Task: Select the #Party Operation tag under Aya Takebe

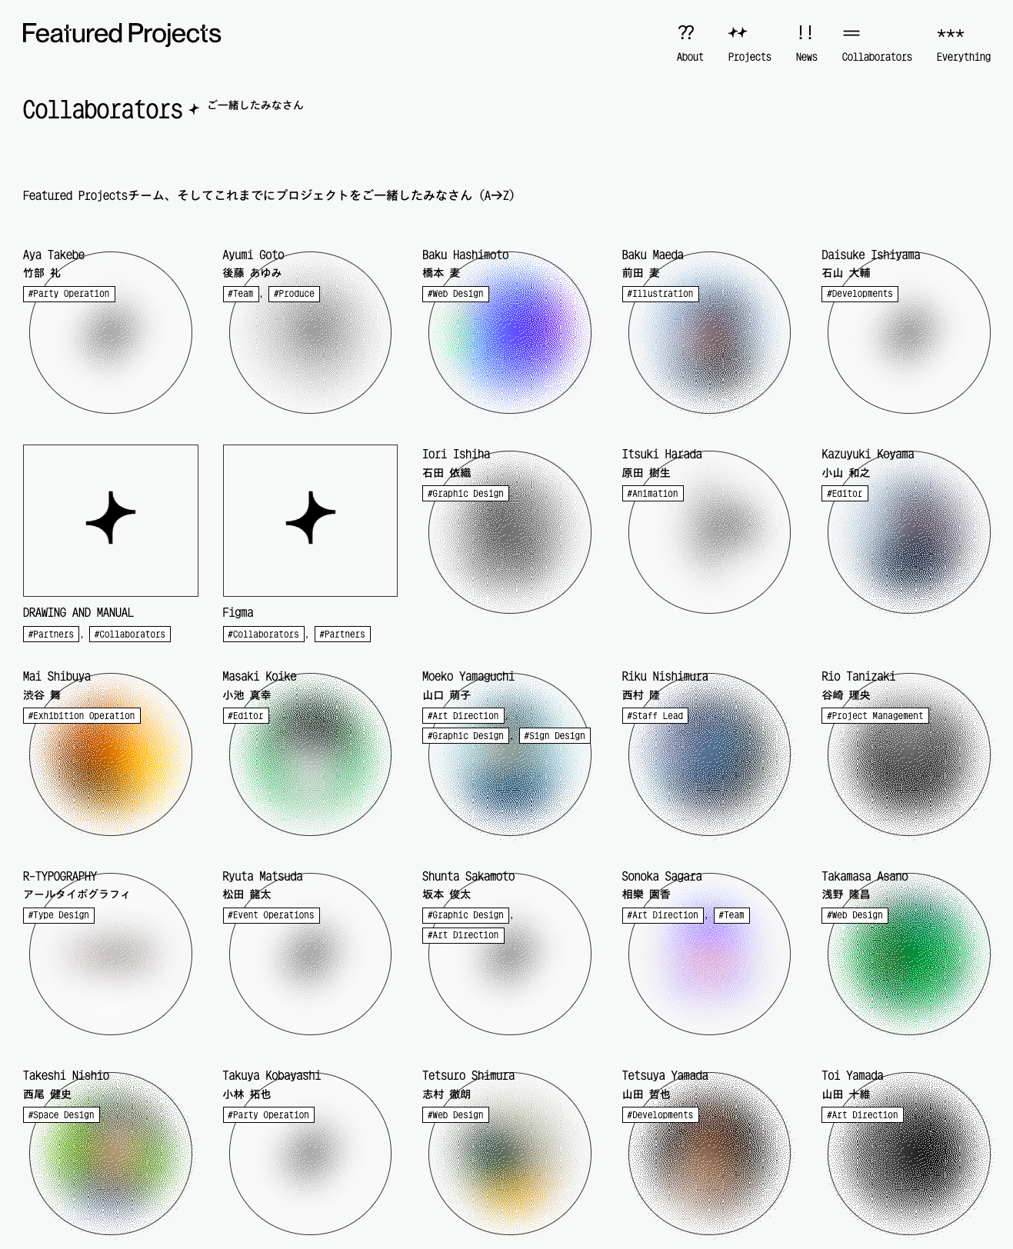Action: pyautogui.click(x=69, y=294)
